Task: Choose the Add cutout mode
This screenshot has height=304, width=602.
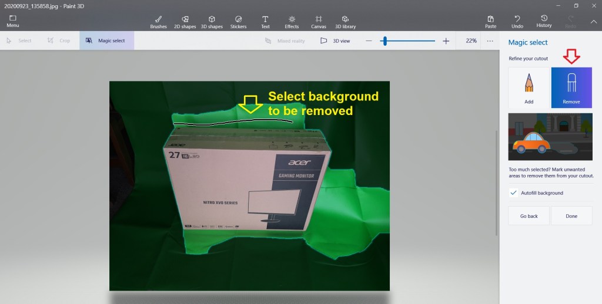Action: tap(529, 87)
